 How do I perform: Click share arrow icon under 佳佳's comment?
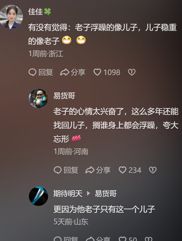coord(65,72)
